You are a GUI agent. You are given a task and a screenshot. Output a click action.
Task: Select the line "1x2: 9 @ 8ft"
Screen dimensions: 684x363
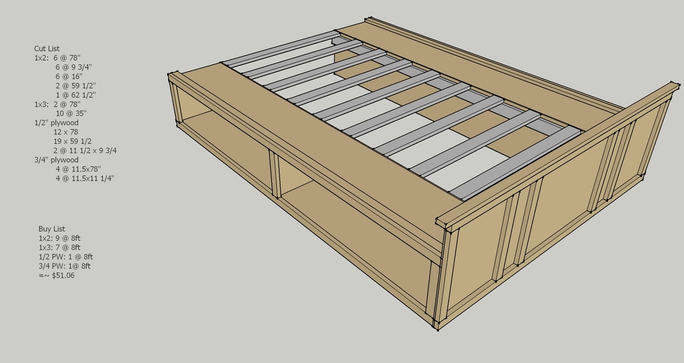coord(60,238)
